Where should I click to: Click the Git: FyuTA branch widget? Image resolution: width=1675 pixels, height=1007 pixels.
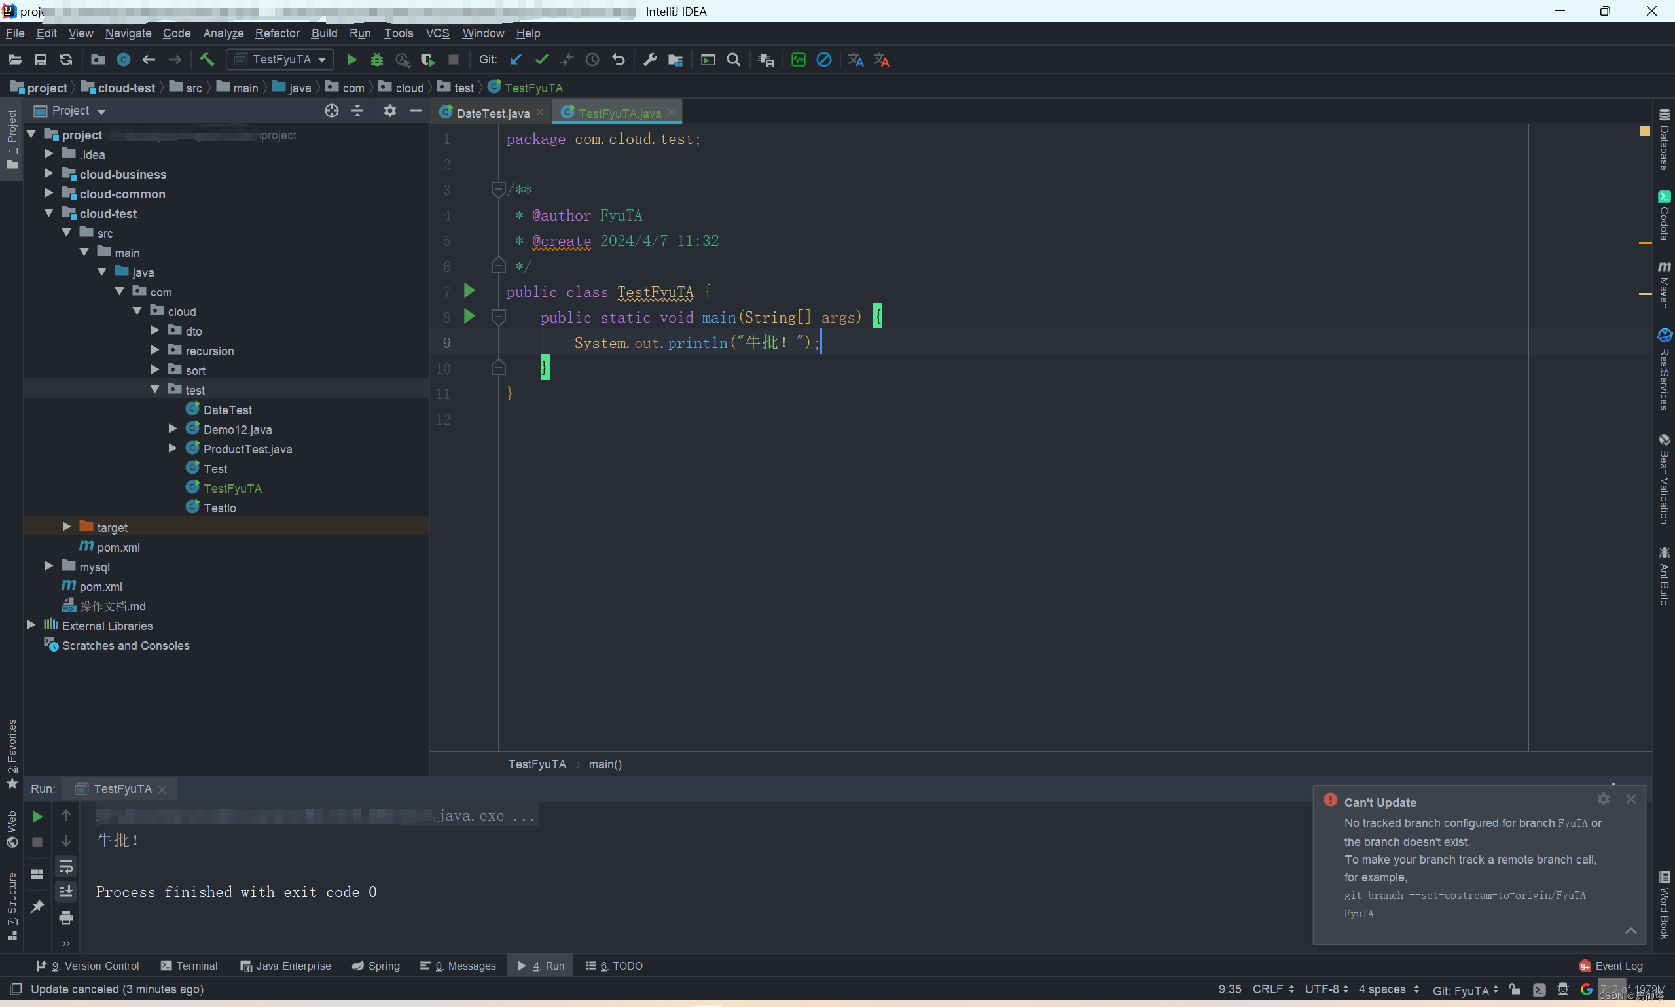[1466, 990]
